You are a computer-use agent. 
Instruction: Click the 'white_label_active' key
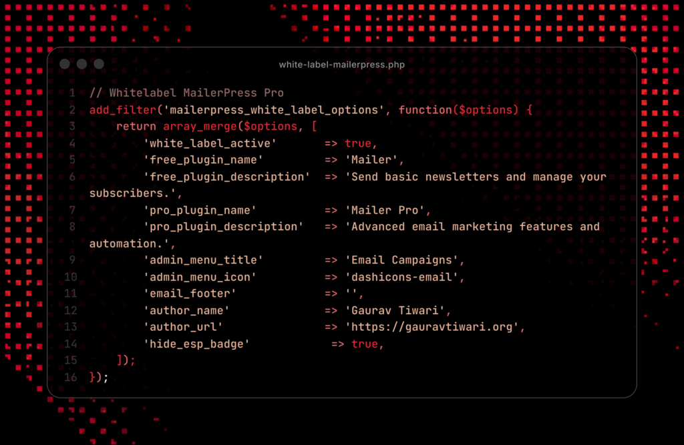click(210, 143)
